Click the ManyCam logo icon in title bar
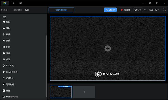Image resolution: width=168 pixels, height=100 pixels. pos(5,3)
